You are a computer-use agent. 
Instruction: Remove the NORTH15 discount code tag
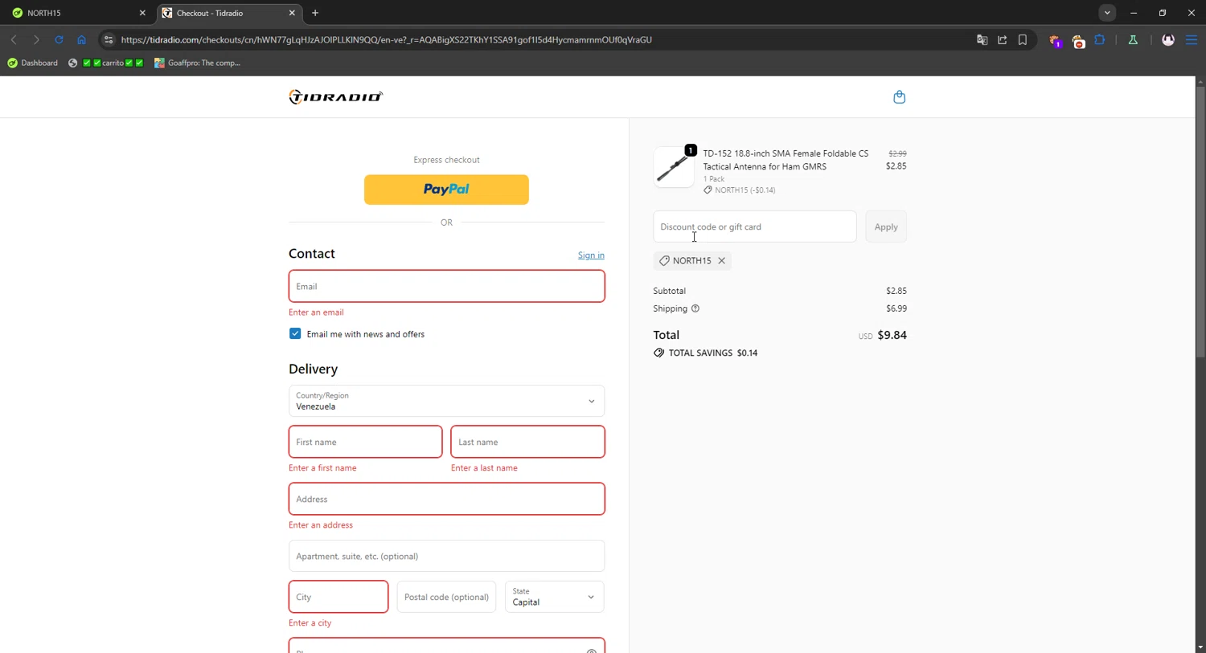tap(721, 261)
